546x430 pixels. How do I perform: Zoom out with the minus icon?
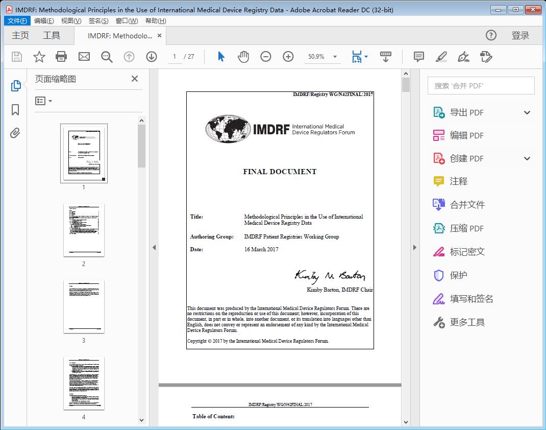pyautogui.click(x=265, y=57)
